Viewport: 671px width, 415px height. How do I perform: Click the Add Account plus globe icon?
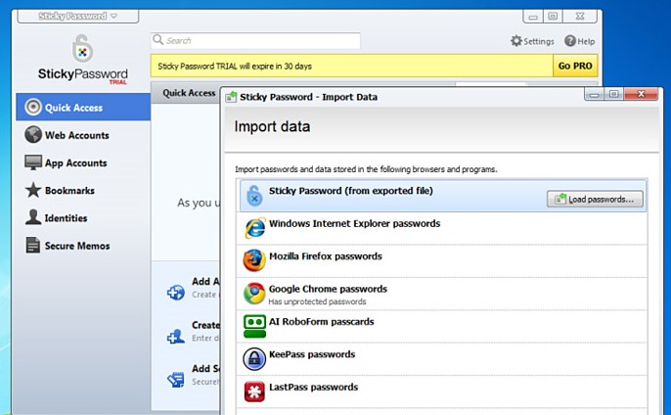point(176,293)
